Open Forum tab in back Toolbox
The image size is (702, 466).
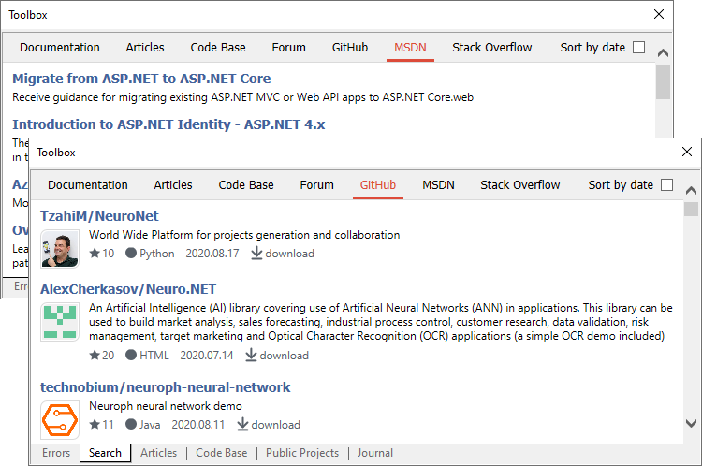[x=289, y=48]
